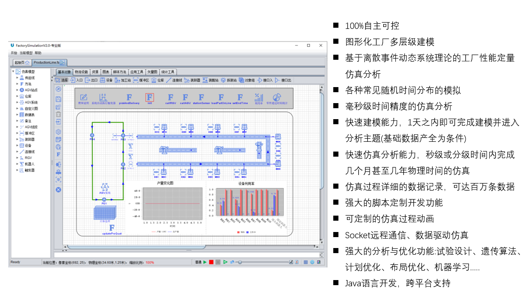Pick the 入口 entry tool
528x291 pixels.
(76, 80)
